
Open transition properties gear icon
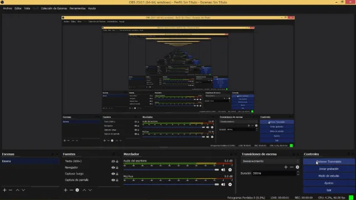(x=298, y=167)
